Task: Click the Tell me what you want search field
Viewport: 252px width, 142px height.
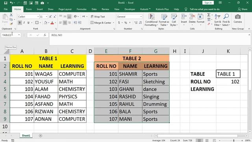Action: tap(204, 9)
